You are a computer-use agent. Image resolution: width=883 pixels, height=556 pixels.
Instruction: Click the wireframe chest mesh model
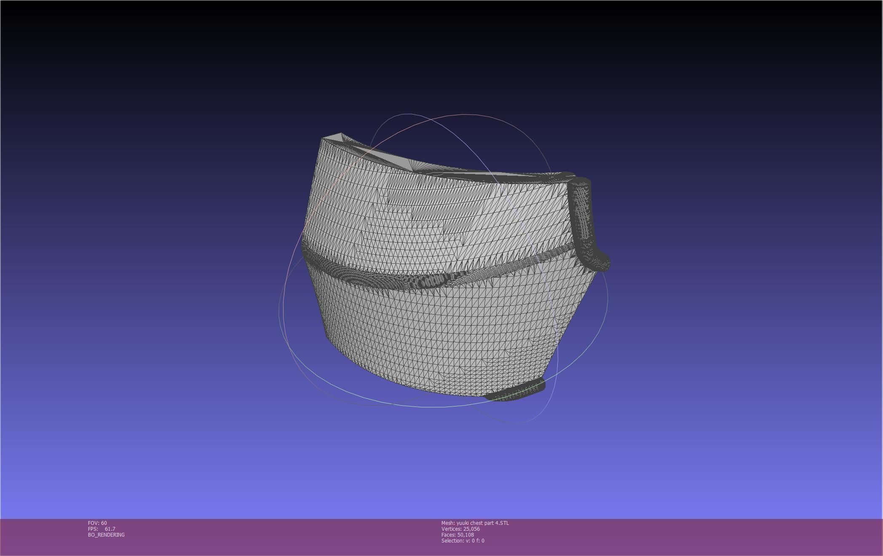[455, 267]
